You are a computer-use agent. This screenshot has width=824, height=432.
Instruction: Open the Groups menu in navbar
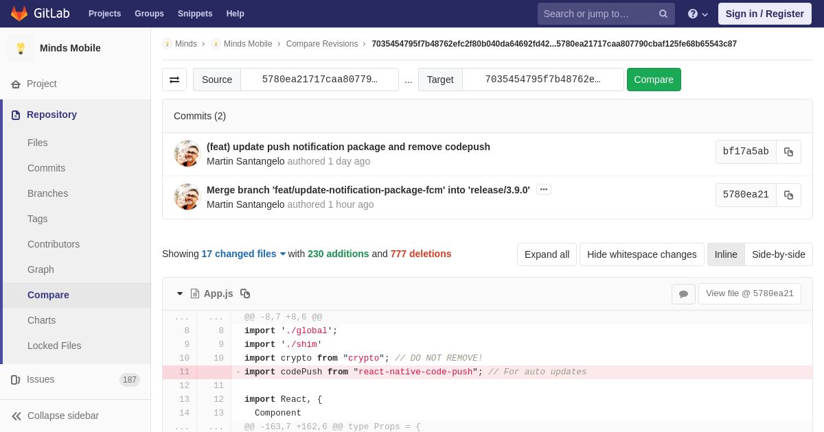pyautogui.click(x=149, y=14)
